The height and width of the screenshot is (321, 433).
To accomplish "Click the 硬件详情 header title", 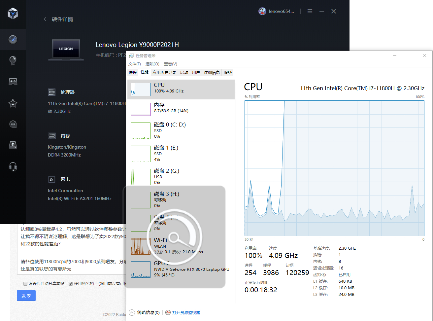I will 62,19.
